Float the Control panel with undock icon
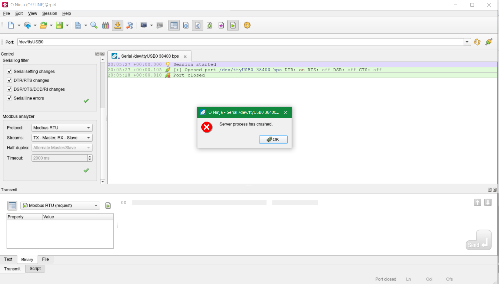 click(x=97, y=54)
